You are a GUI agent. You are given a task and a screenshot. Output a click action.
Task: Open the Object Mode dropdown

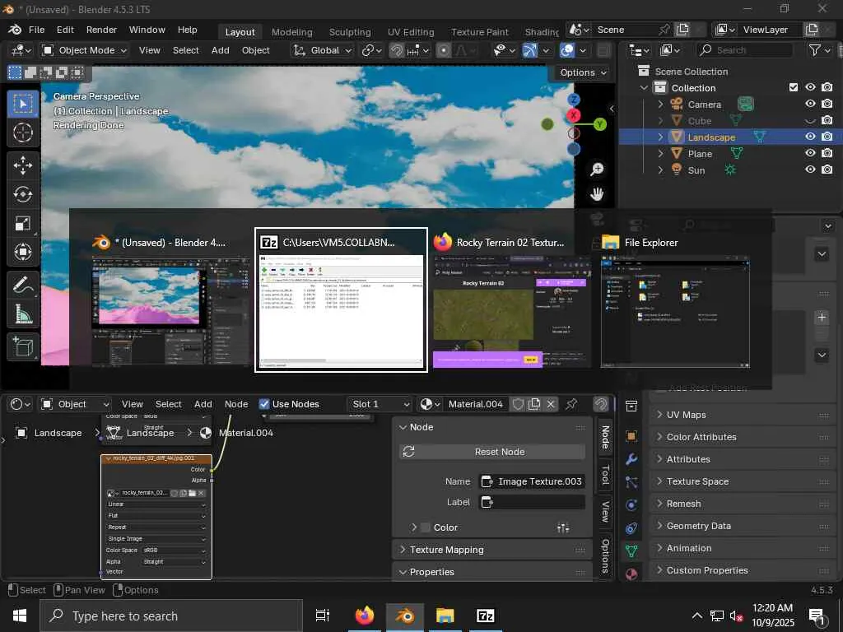pyautogui.click(x=85, y=50)
